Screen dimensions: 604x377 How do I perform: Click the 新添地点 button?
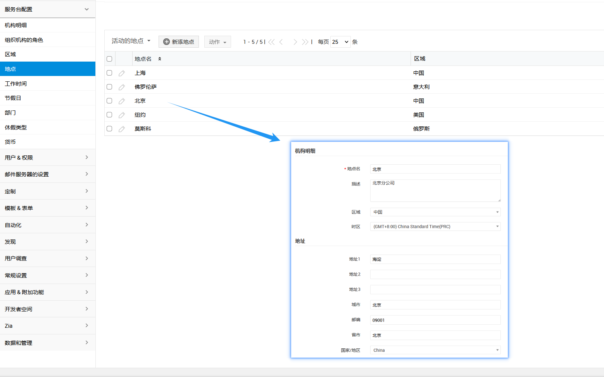coord(178,41)
